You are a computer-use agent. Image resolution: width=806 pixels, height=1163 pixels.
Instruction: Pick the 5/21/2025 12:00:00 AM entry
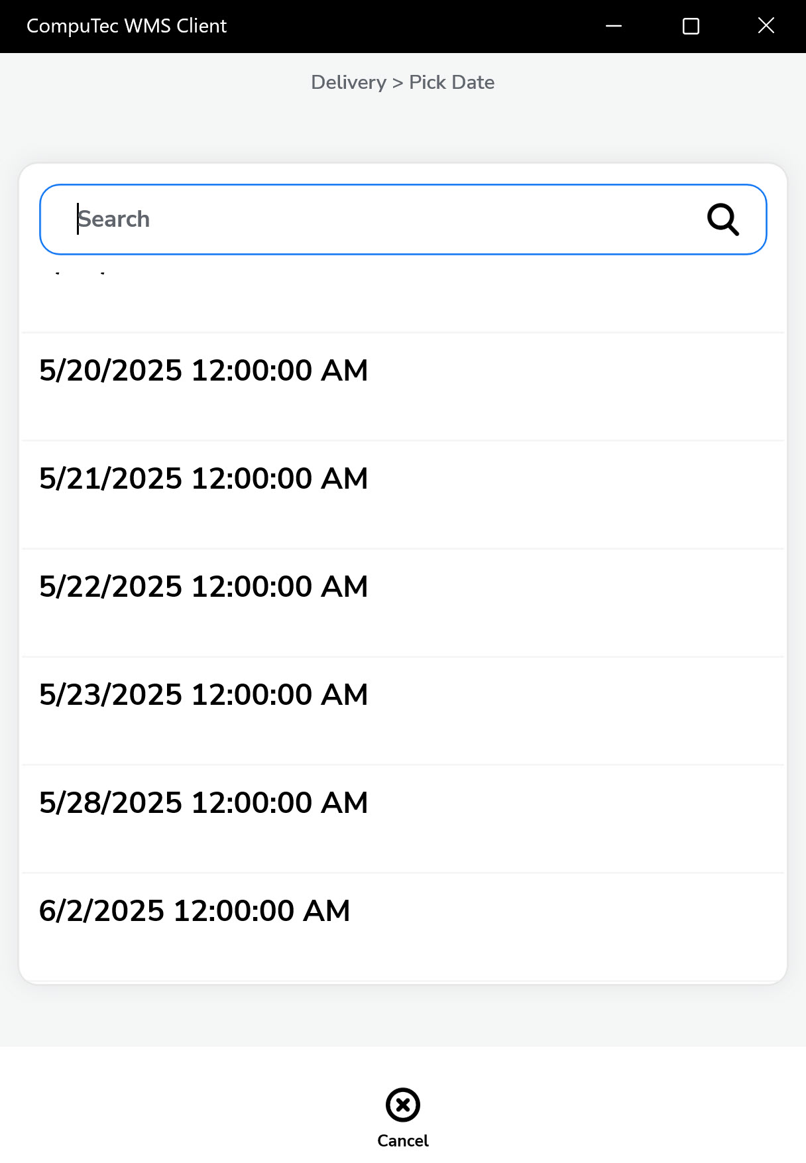(x=203, y=479)
